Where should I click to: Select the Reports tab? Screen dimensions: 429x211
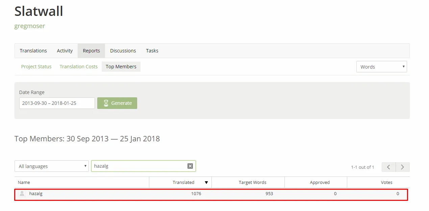click(x=91, y=51)
